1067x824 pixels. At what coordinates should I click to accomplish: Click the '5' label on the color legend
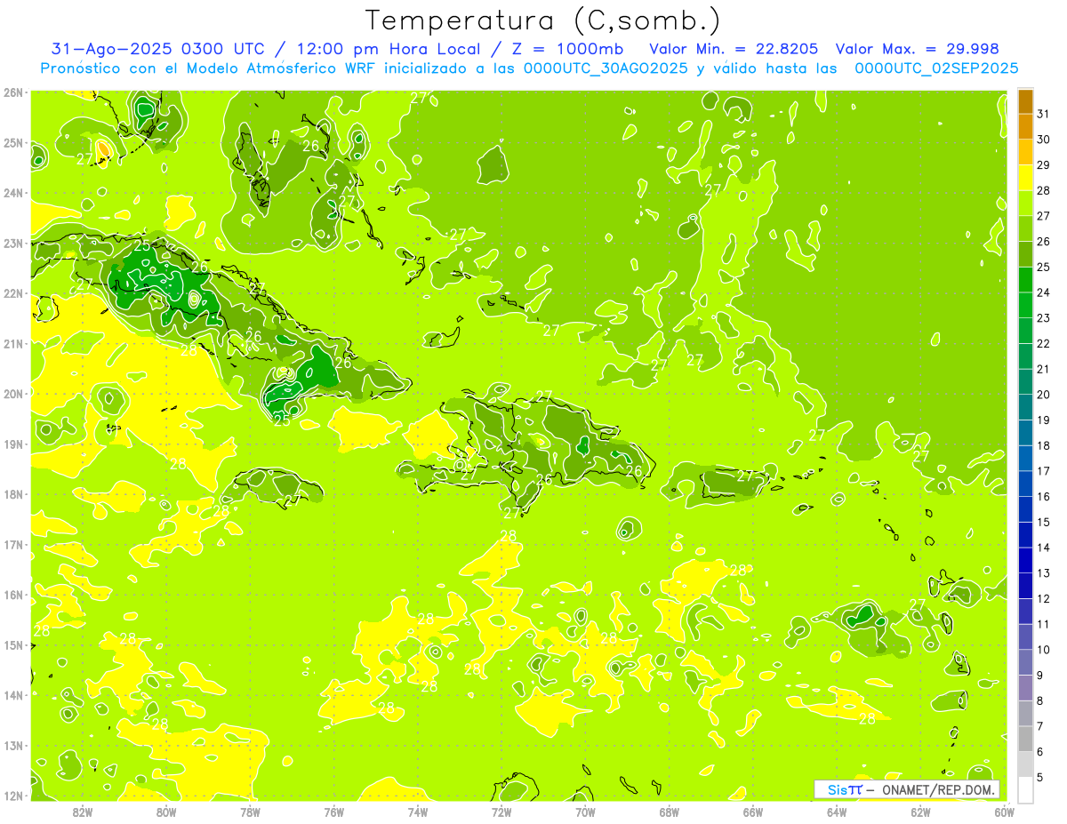tap(1040, 777)
